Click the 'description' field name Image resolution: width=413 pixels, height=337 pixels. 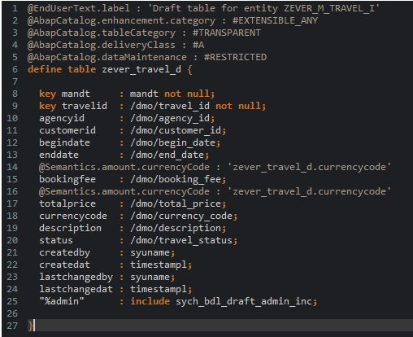click(x=70, y=228)
